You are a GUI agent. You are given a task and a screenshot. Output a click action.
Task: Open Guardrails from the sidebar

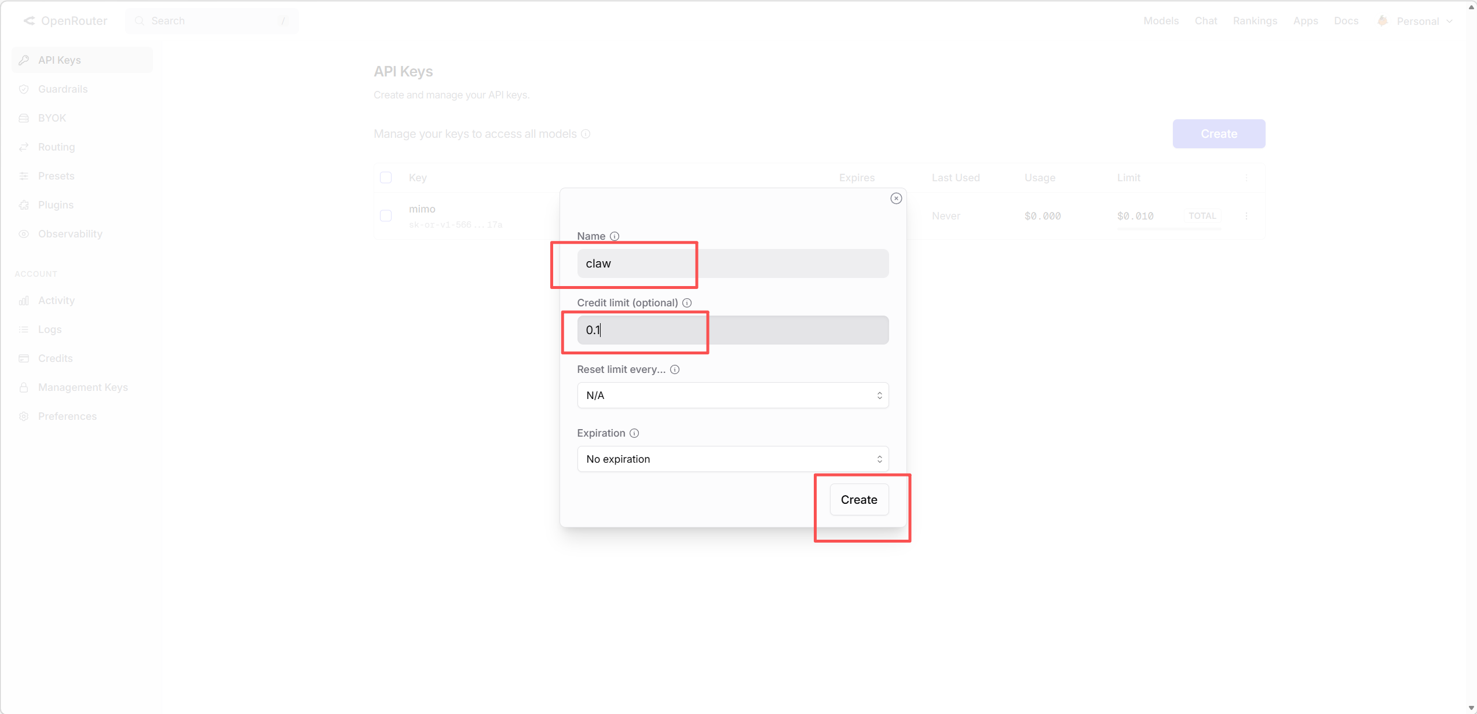click(x=63, y=89)
